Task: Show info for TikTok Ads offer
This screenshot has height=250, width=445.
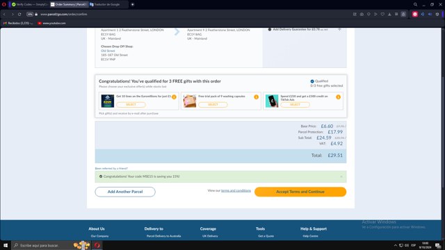Action: (x=339, y=97)
